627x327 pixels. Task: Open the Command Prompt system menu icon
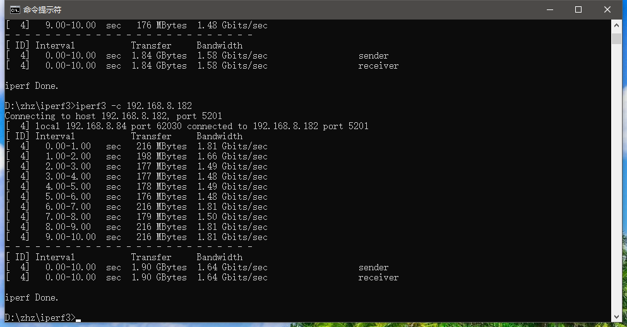15,9
